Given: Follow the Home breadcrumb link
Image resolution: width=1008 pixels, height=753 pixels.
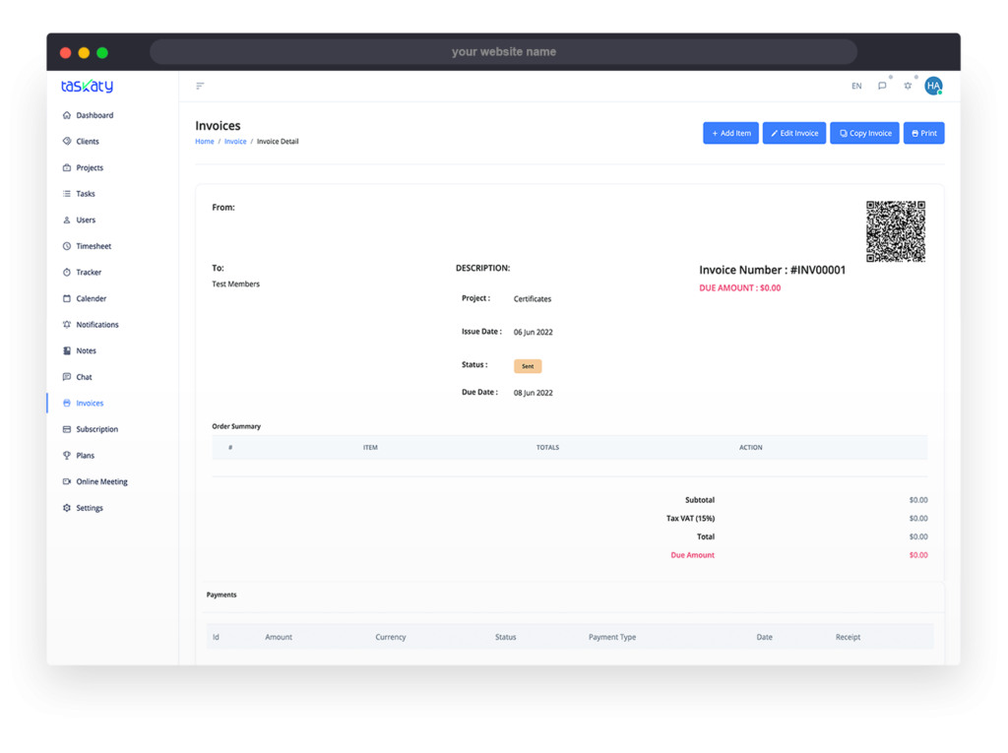Looking at the screenshot, I should pyautogui.click(x=204, y=142).
